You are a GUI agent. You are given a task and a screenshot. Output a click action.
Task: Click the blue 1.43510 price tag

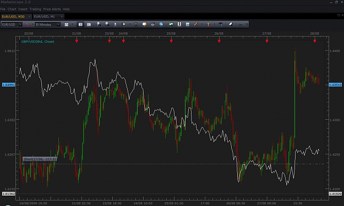pyautogui.click(x=335, y=85)
